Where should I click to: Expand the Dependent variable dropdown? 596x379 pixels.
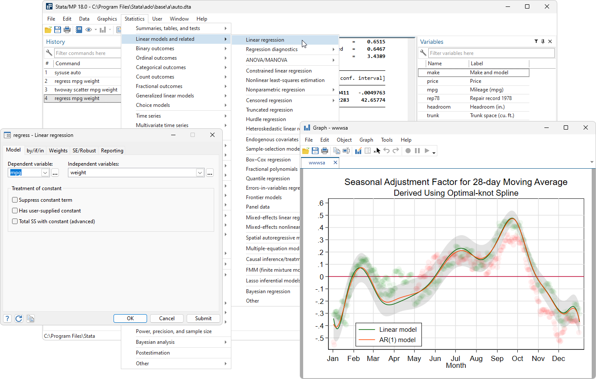pyautogui.click(x=45, y=173)
